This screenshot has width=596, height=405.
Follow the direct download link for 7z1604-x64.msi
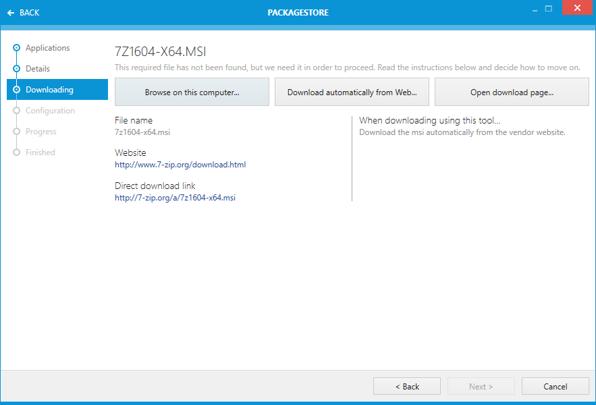(175, 198)
